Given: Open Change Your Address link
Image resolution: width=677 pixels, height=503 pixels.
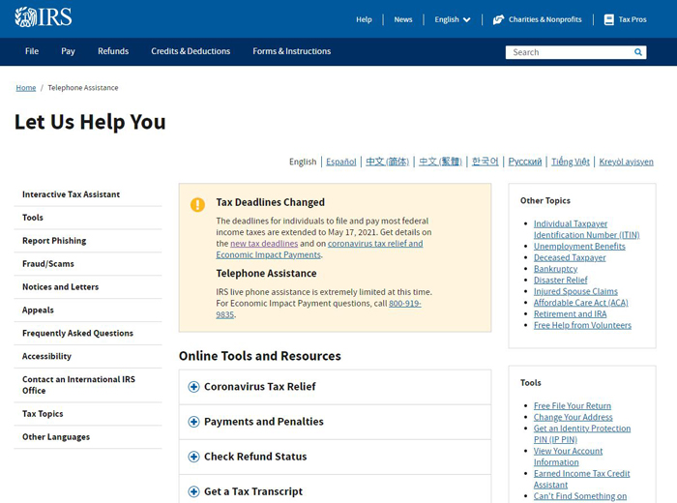Looking at the screenshot, I should point(573,417).
